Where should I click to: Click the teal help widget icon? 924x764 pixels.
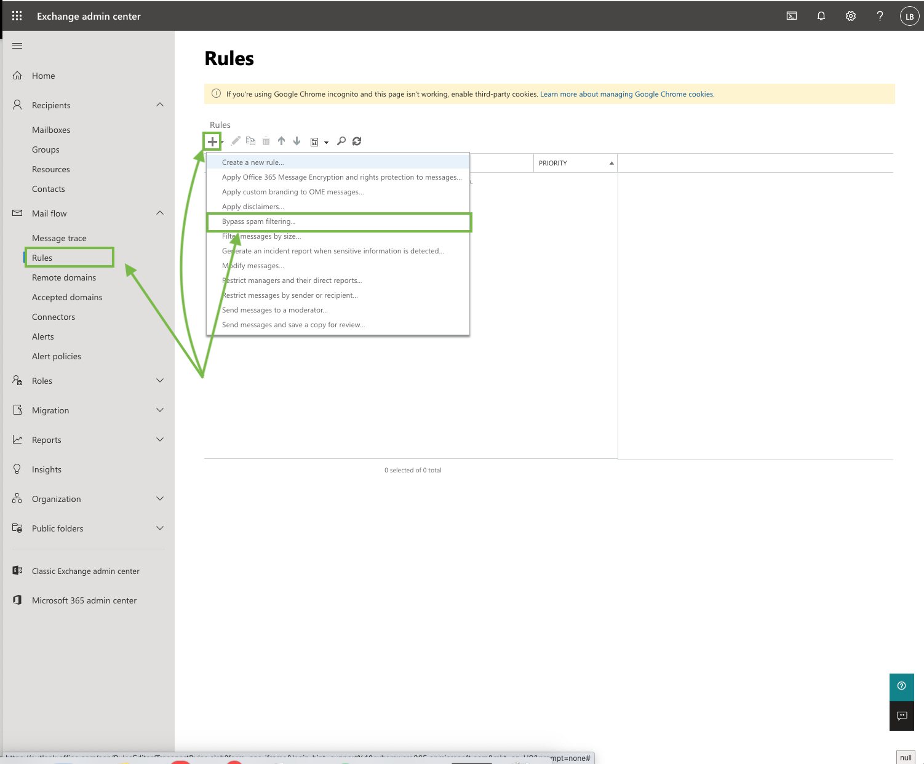[x=902, y=686]
